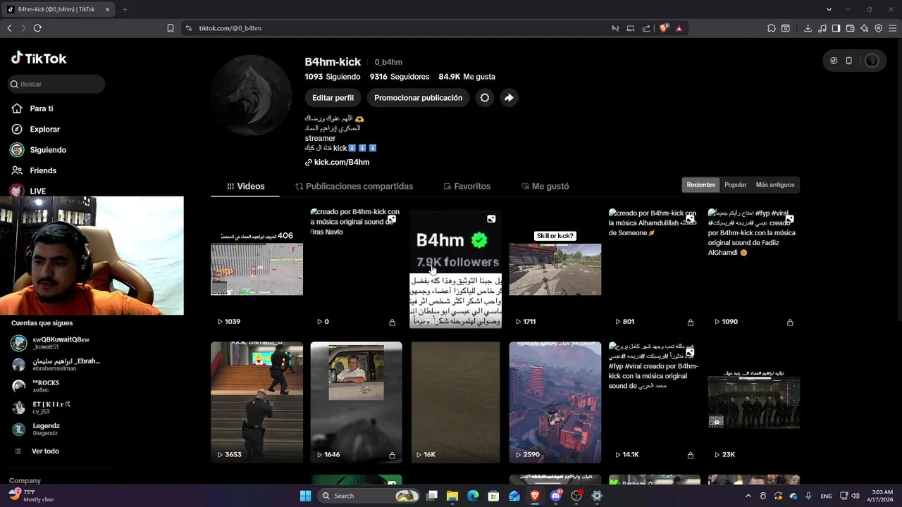Open the video with 1646 views
The image size is (902, 507).
click(x=357, y=402)
